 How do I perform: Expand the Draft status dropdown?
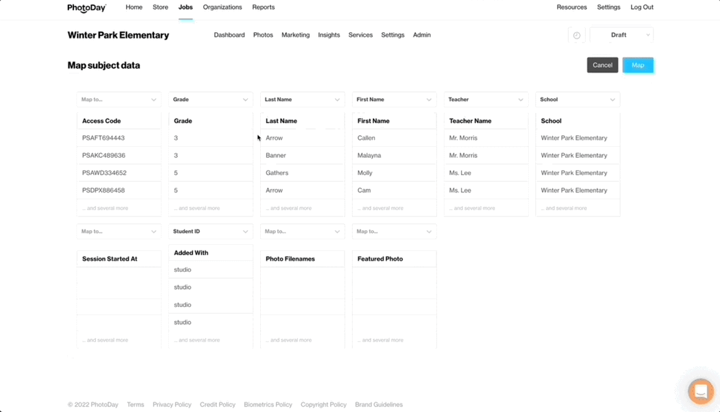click(x=621, y=35)
